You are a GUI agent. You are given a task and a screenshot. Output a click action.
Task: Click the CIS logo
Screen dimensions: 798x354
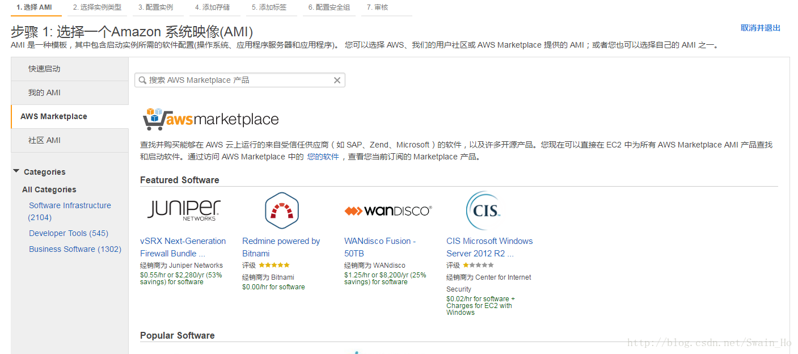point(483,210)
